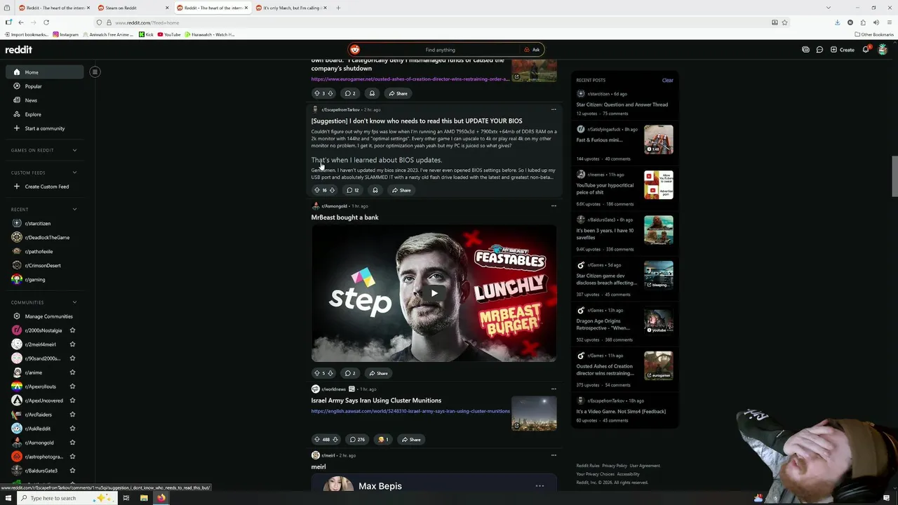Image resolution: width=898 pixels, height=505 pixels.
Task: Upvote the Israel Army cluster munitions post
Action: (x=317, y=440)
